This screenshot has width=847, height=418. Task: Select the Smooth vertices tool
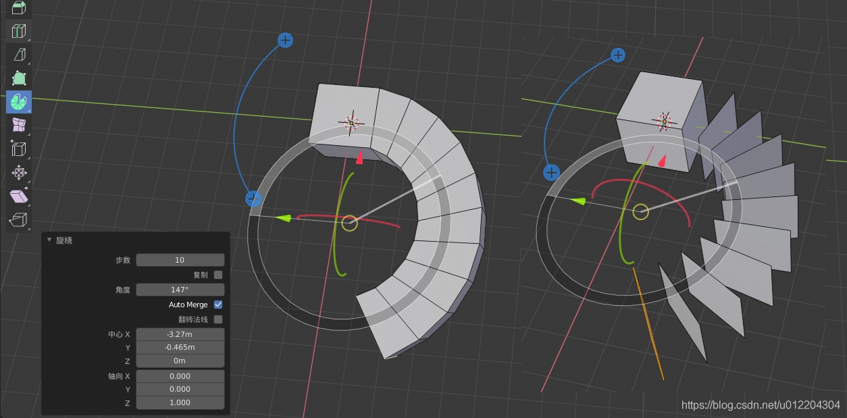click(19, 125)
